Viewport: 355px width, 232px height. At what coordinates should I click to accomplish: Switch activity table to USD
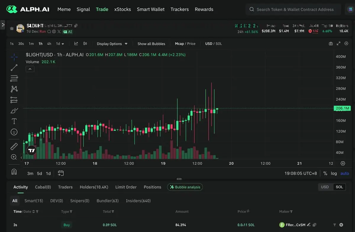point(325,187)
